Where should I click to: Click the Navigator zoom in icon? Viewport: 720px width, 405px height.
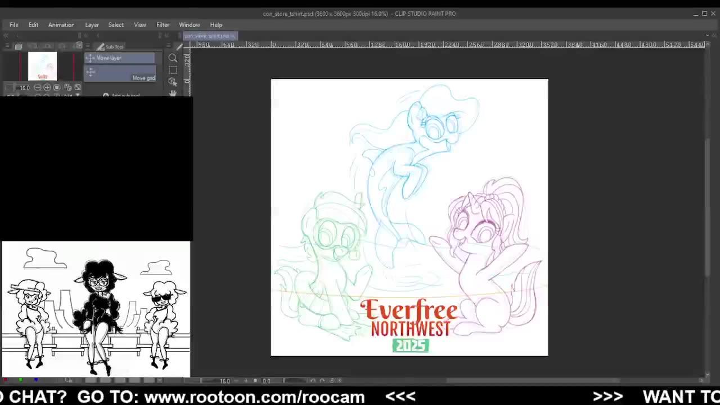[47, 87]
